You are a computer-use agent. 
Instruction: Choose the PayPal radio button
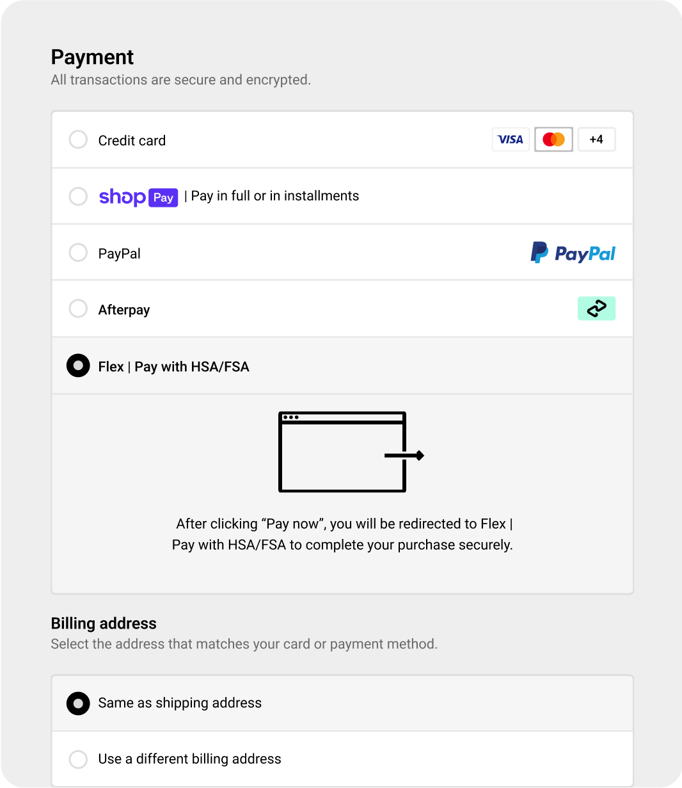[x=78, y=253]
